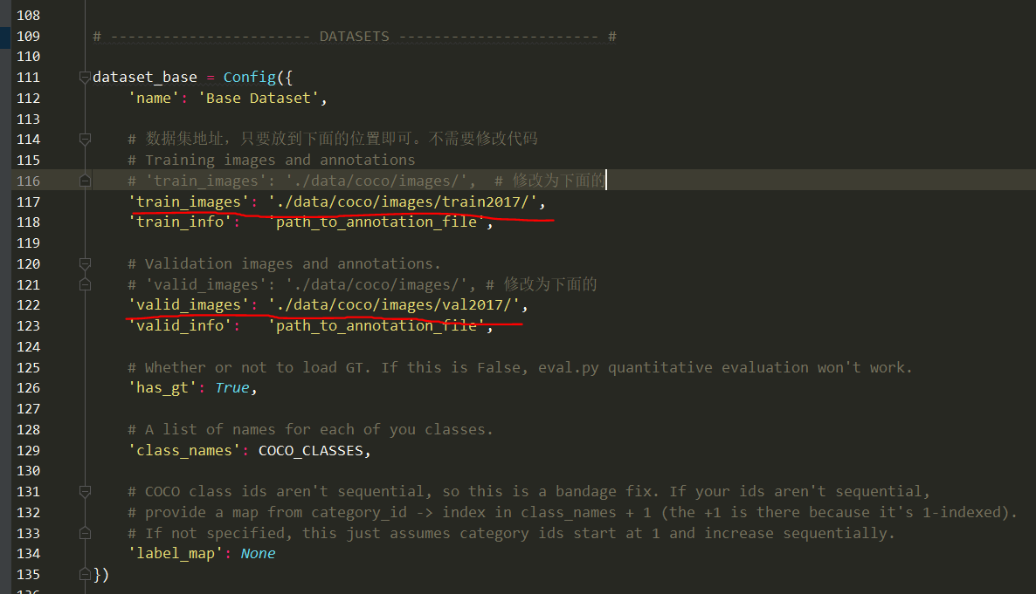Click the 'COCO class ids aren't sequential' comment
1036x594 pixels.
pyautogui.click(x=528, y=492)
